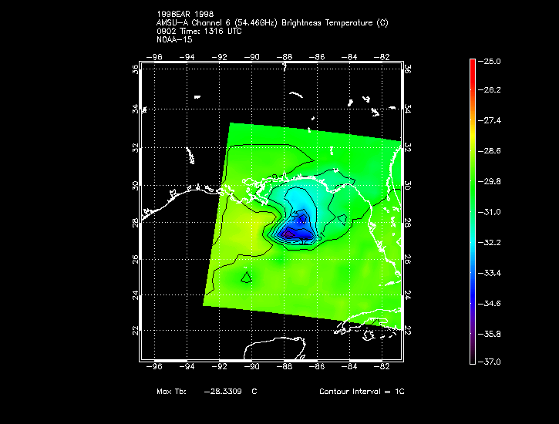
Task: Click the top axis longitude label '-88'
Action: tap(285, 57)
